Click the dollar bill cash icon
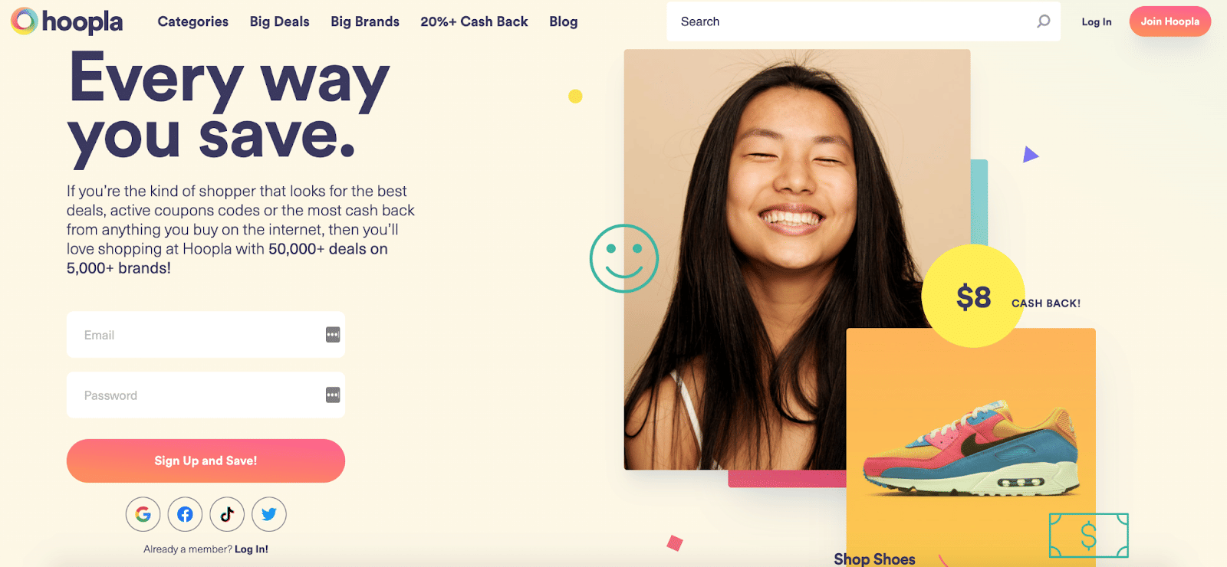 pyautogui.click(x=1088, y=536)
